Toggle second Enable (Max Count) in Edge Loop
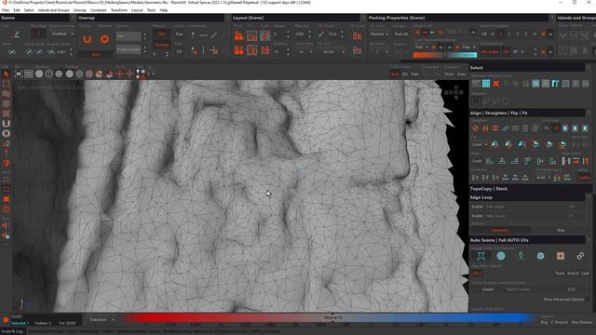596x335 pixels. pos(477,216)
